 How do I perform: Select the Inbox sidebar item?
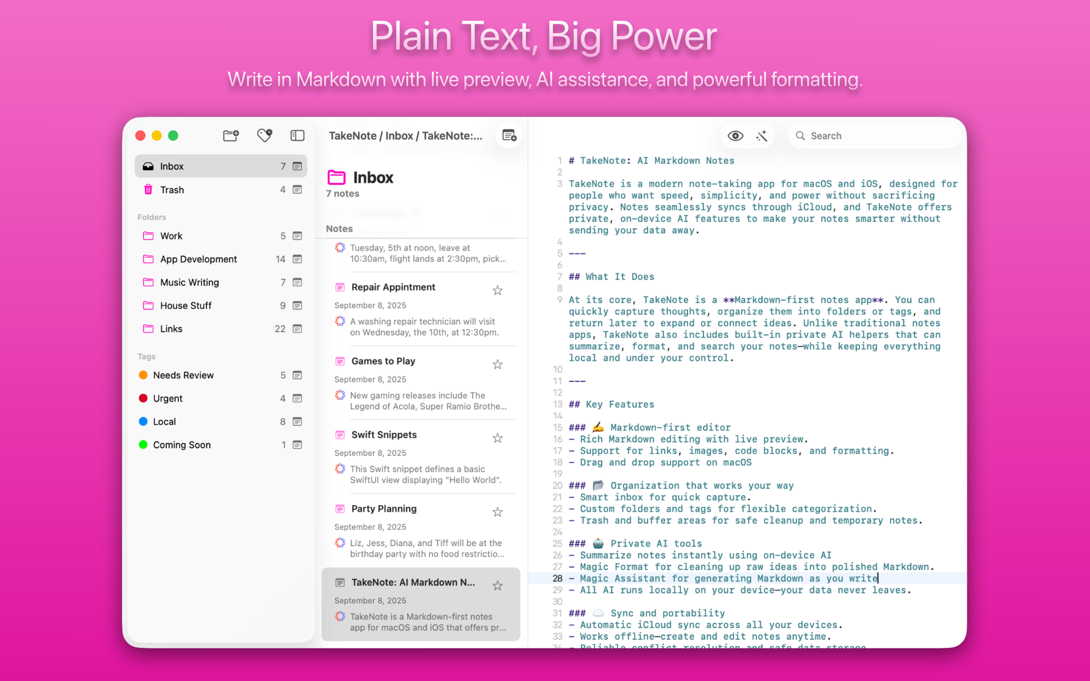(x=221, y=166)
